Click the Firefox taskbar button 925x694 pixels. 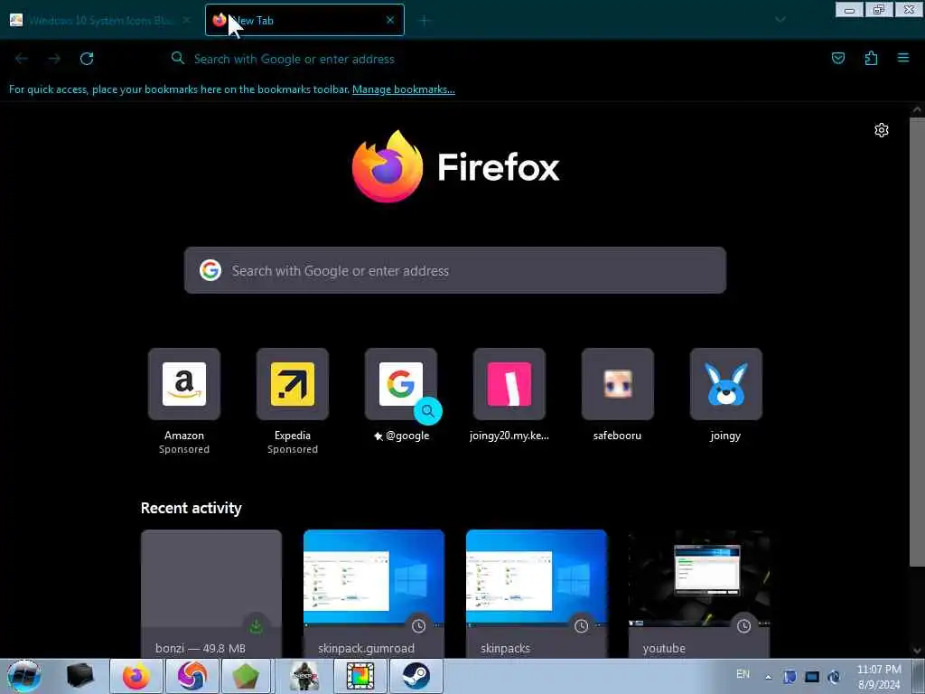[136, 676]
